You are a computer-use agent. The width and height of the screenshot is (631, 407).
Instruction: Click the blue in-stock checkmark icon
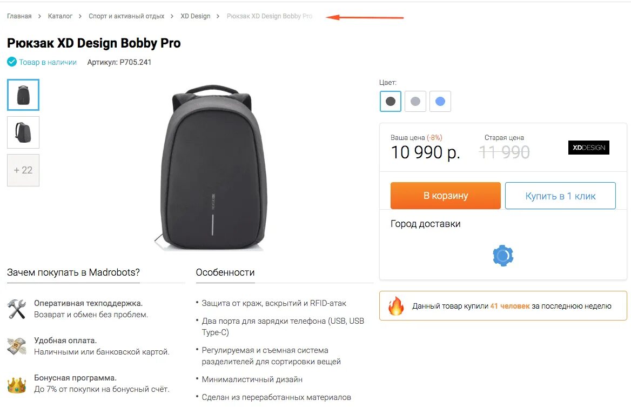[12, 62]
